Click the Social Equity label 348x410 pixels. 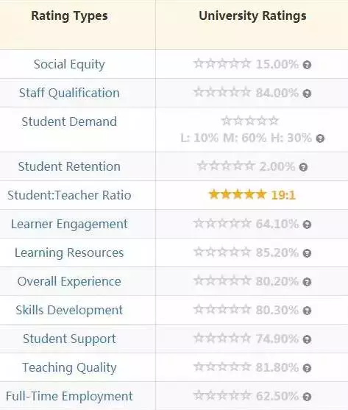point(69,64)
